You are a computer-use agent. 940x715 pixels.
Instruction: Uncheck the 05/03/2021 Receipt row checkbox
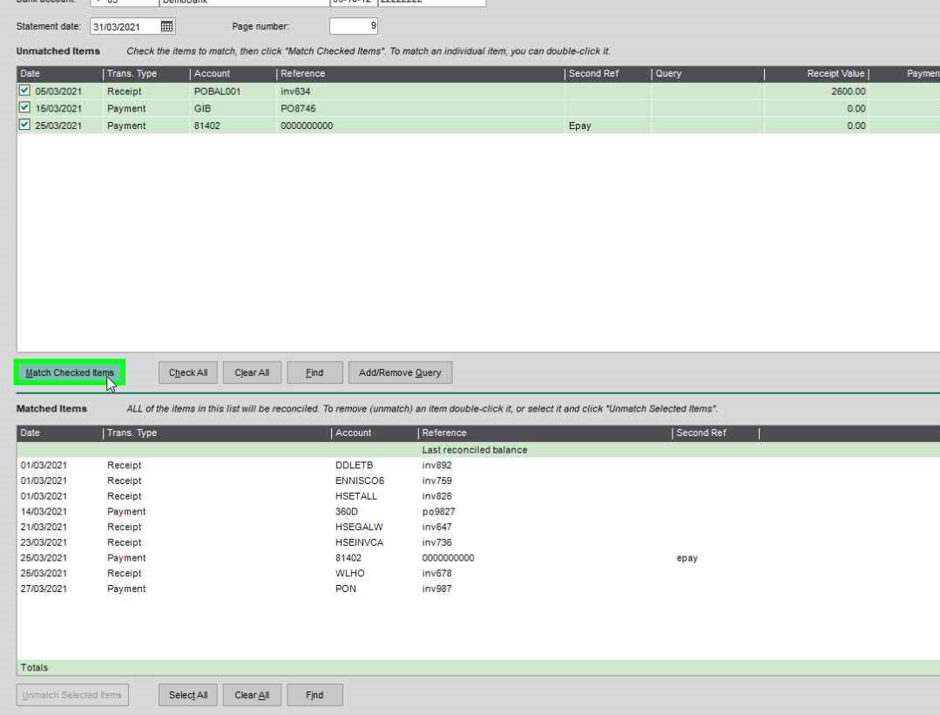24,91
